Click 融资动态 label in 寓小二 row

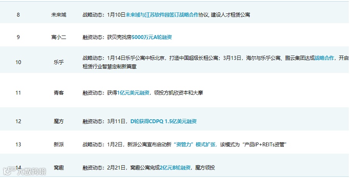(93, 37)
